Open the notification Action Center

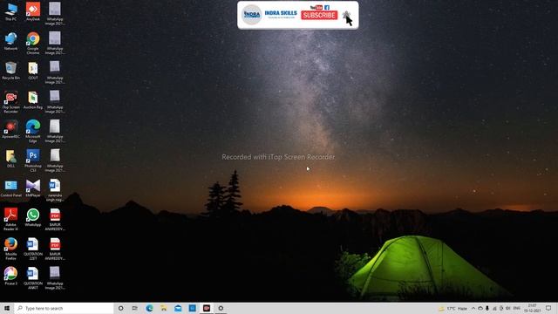548,308
